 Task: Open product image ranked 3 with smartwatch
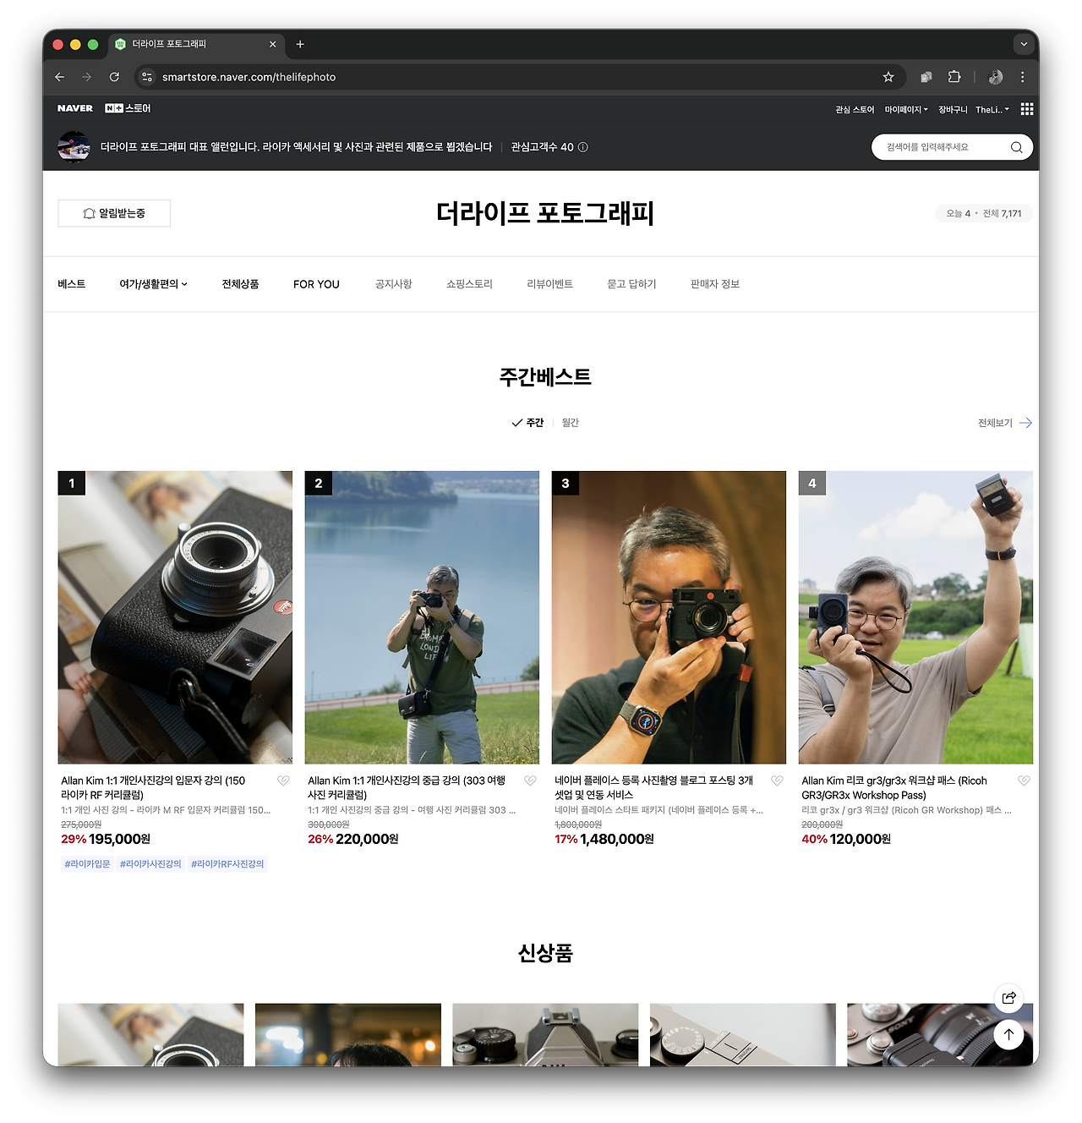click(669, 617)
